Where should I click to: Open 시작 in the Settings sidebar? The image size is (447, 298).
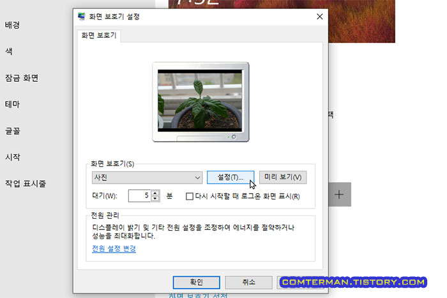[12, 157]
